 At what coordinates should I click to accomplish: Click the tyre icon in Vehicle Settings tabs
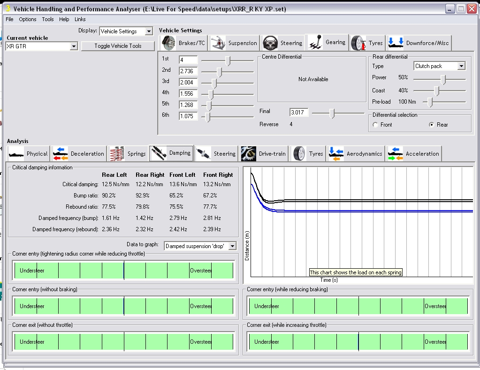(x=358, y=43)
